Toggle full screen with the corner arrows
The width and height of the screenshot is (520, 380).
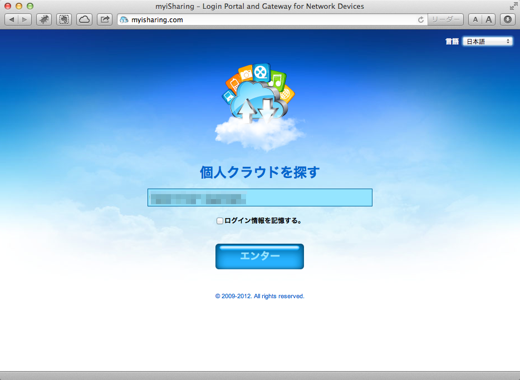(513, 6)
